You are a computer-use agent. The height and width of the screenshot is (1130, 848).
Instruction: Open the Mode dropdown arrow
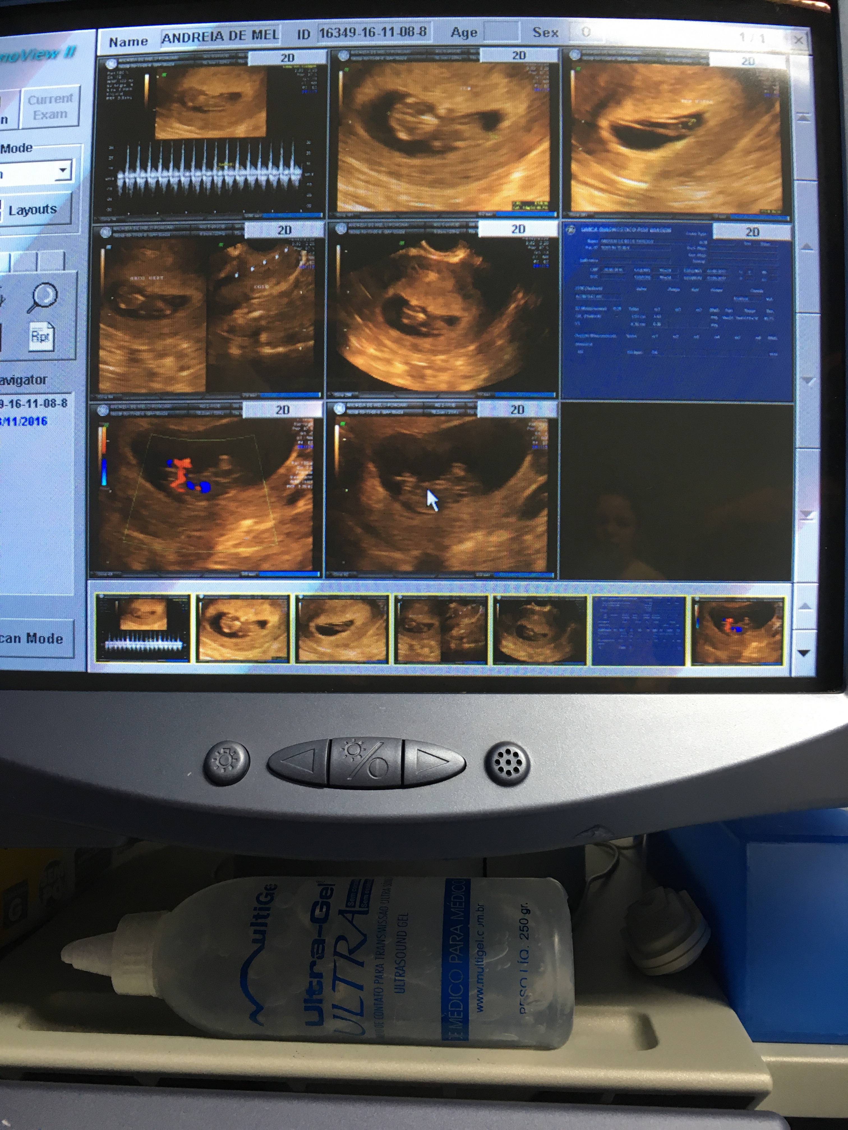63,170
